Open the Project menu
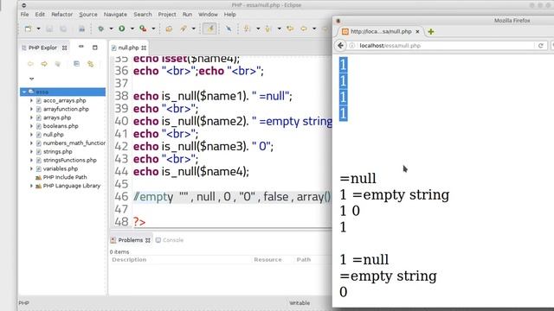This screenshot has width=554, height=311. [x=167, y=15]
